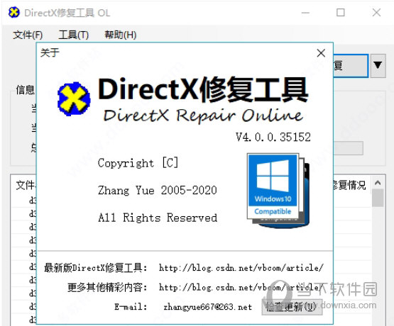This screenshot has width=394, height=326.
Task: Click the 检查更新(U) button
Action: 292,307
